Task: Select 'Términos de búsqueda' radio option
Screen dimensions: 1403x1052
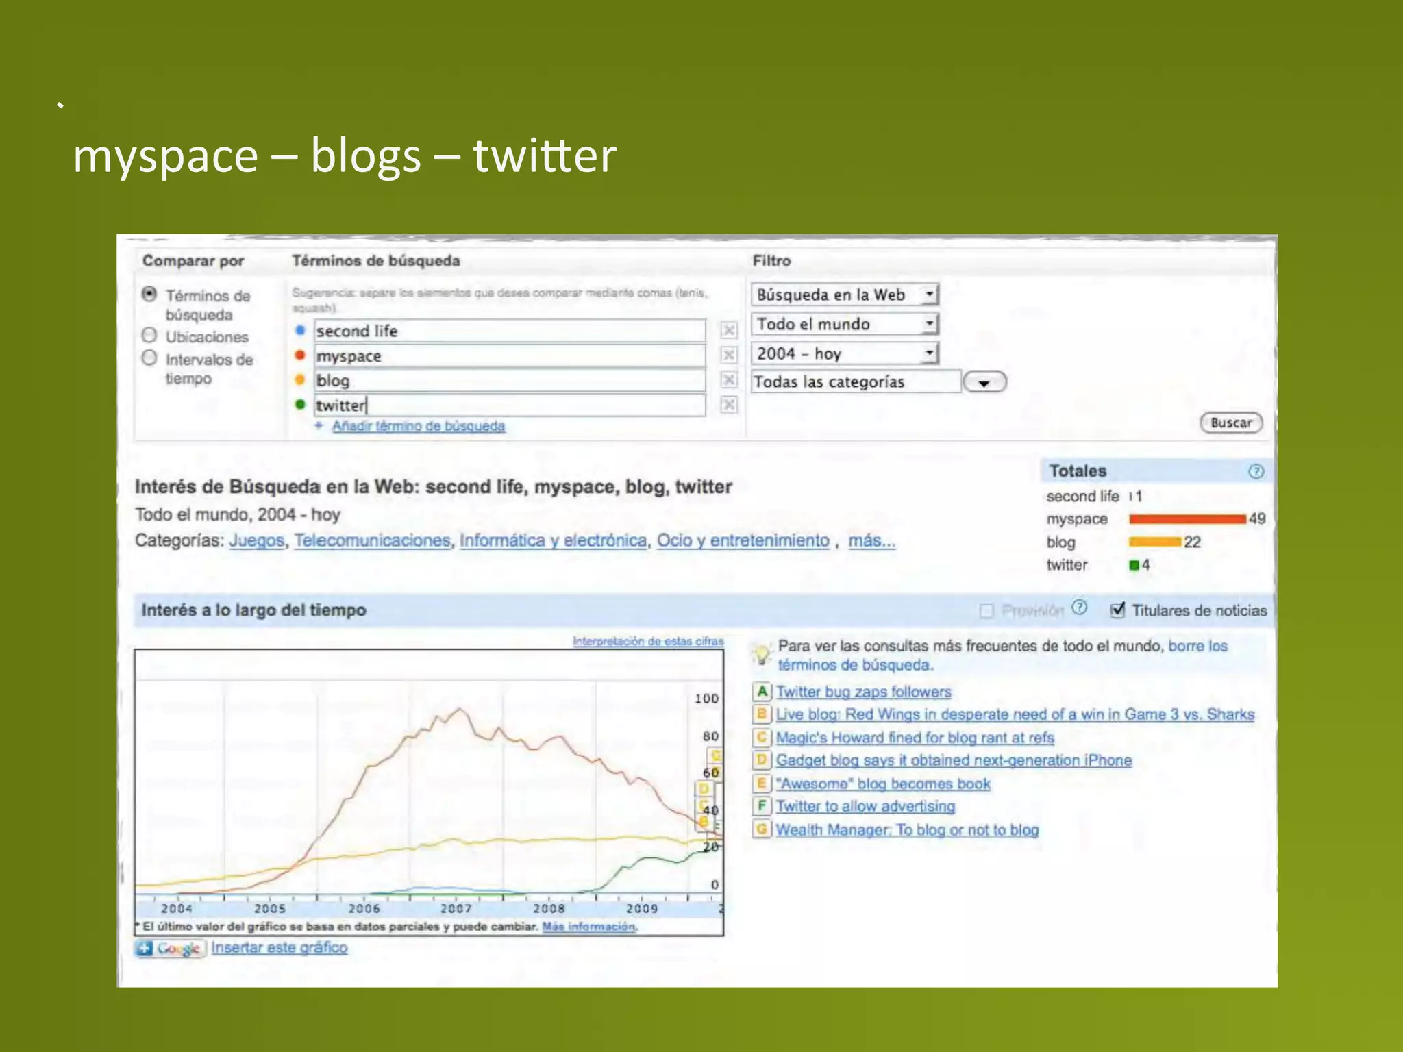Action: [149, 295]
